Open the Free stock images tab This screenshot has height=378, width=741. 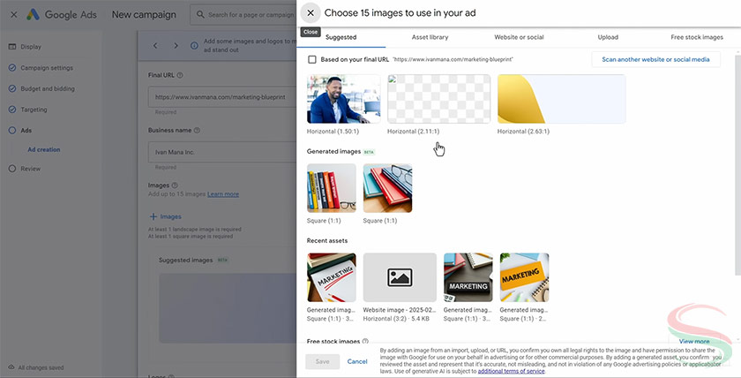click(x=696, y=37)
